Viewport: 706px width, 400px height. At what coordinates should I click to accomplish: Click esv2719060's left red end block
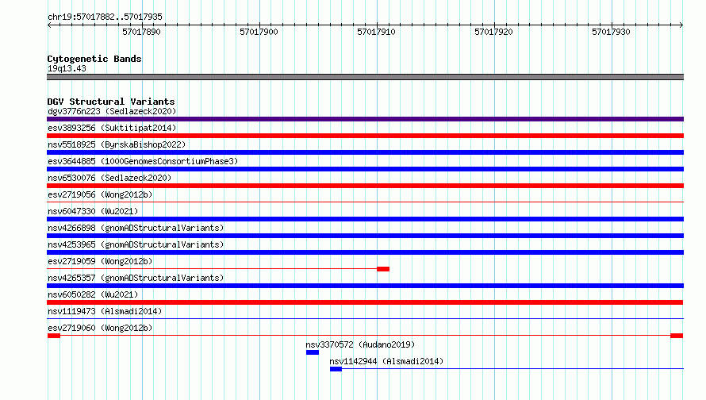[54, 336]
